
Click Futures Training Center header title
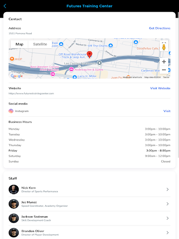pos(89,6)
